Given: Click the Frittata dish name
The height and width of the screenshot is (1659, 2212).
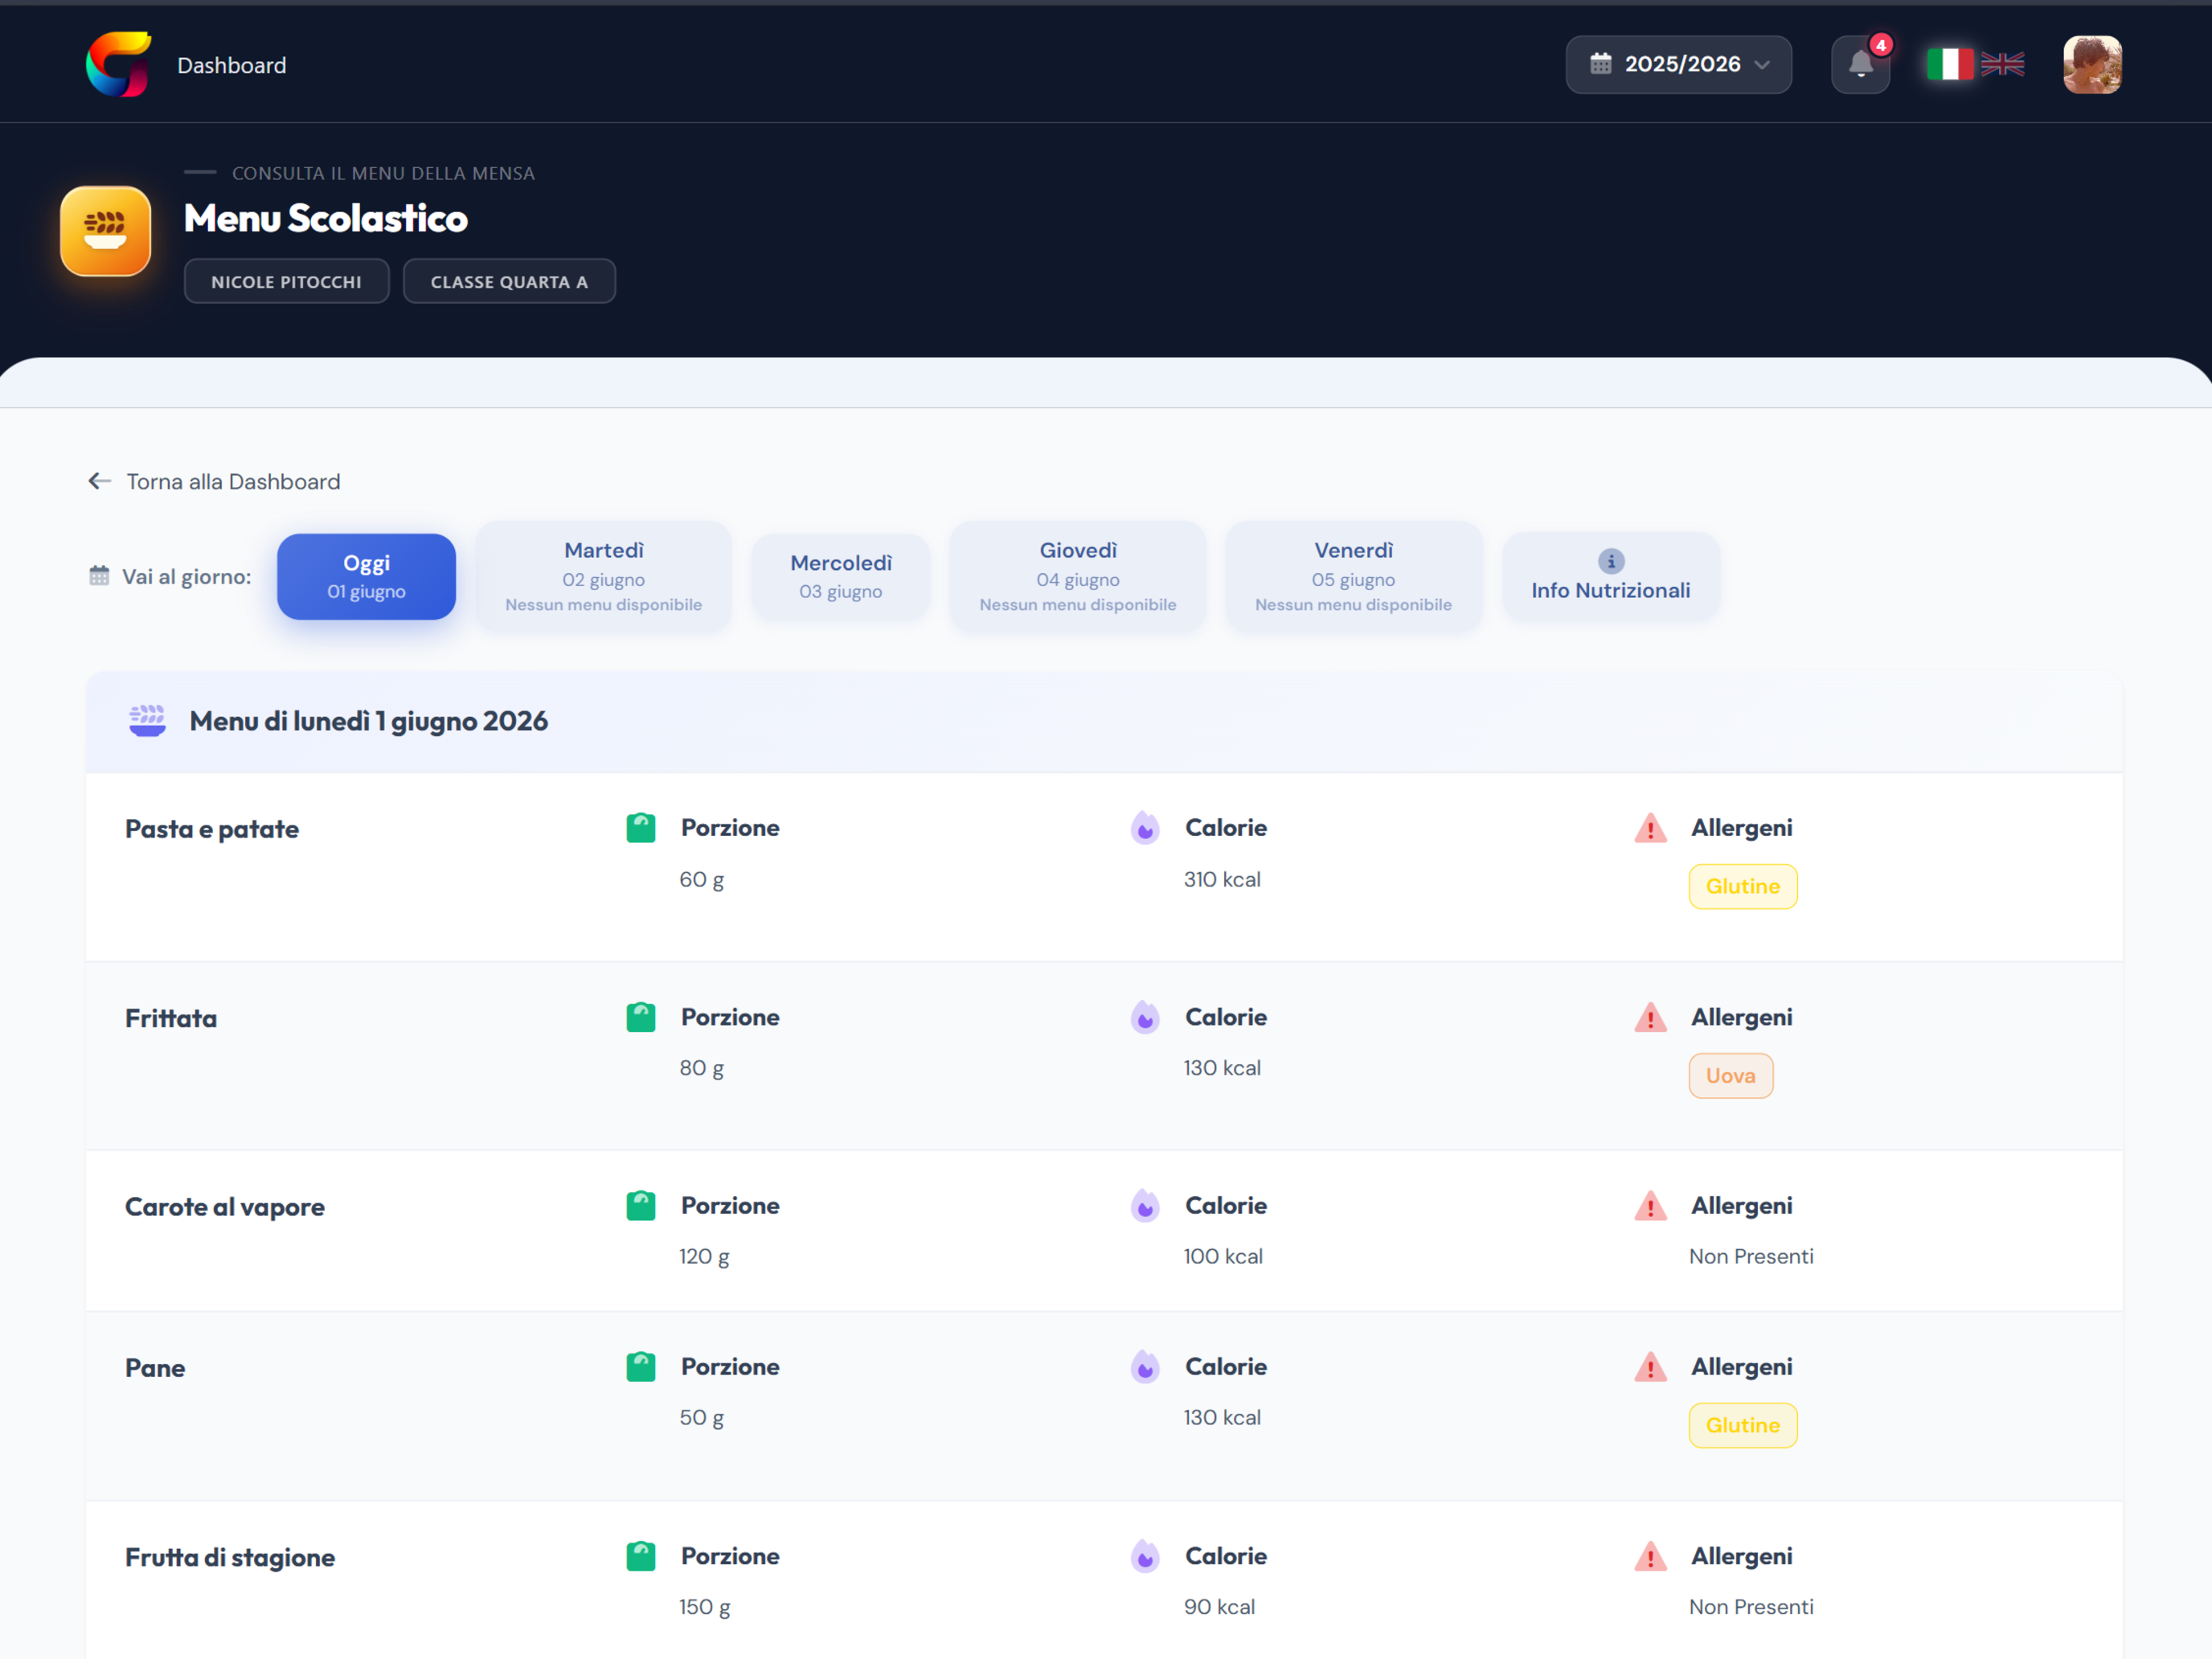Looking at the screenshot, I should pyautogui.click(x=171, y=1018).
